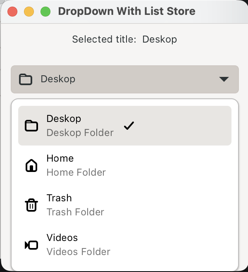
Task: Minimize the window with the yellow button
Action: point(29,11)
